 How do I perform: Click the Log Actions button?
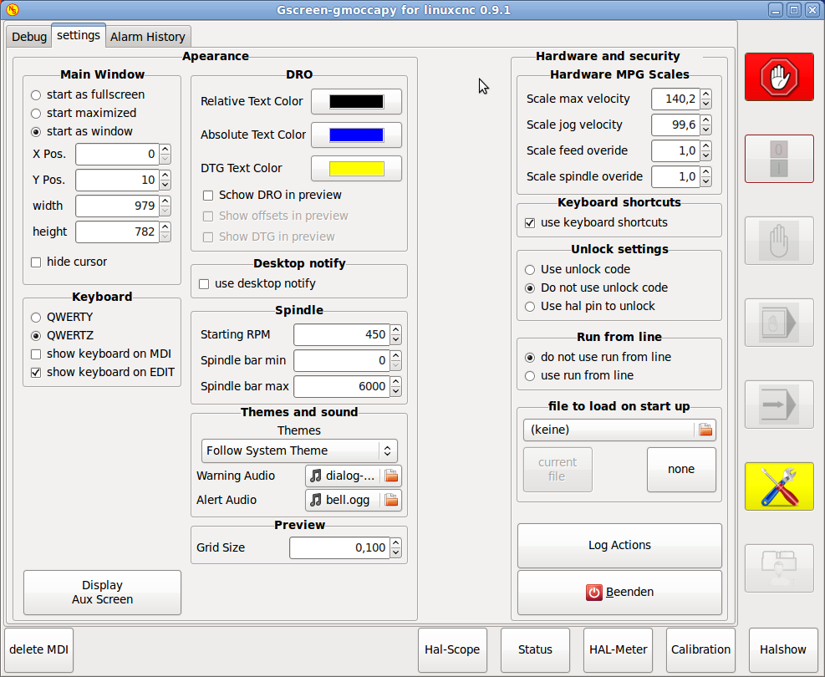pyautogui.click(x=619, y=546)
